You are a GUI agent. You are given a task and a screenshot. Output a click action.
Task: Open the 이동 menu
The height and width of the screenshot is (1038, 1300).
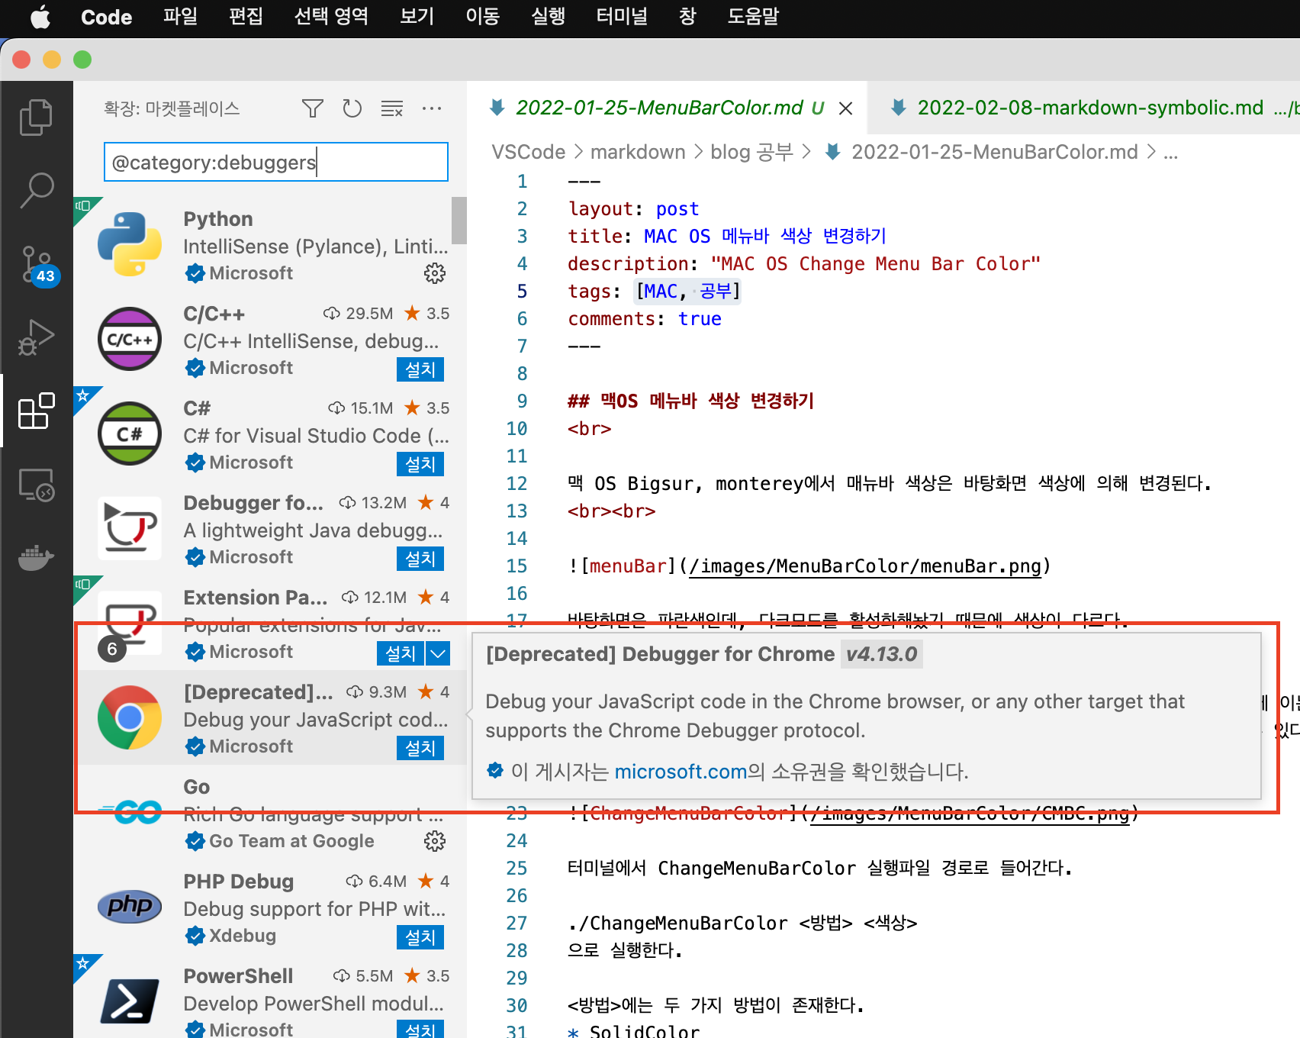coord(482,16)
